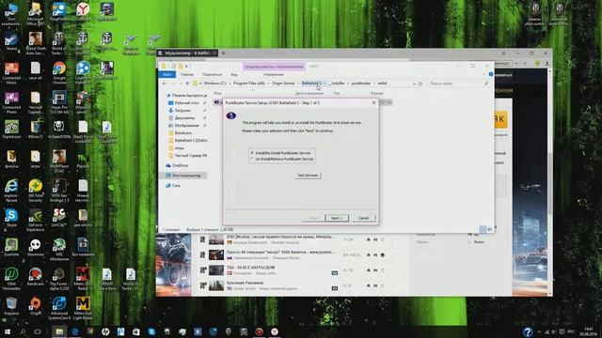Cancel the PunkBuster Service Setup dialog
Image resolution: width=602 pixels, height=338 pixels.
tap(363, 218)
